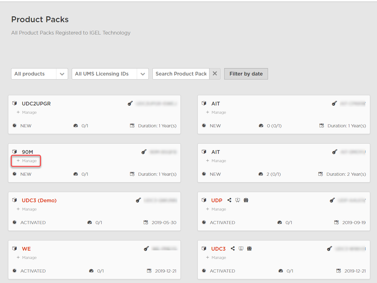Expand Manage under the WE pack
The width and height of the screenshot is (377, 283).
click(26, 258)
